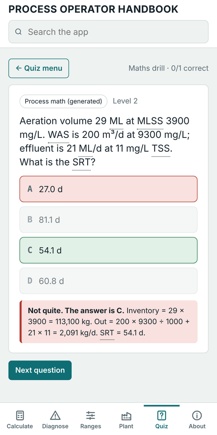Select answer option A 27.0 d
This screenshot has height=435, width=217.
[108, 189]
